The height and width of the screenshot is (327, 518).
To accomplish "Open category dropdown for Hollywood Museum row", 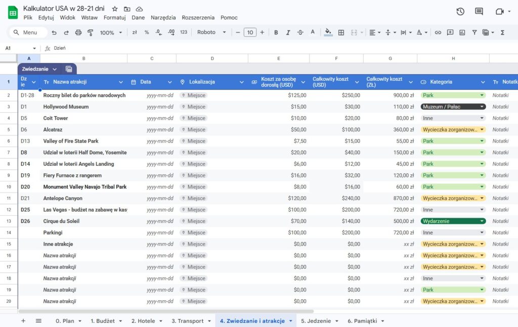I will [482, 107].
